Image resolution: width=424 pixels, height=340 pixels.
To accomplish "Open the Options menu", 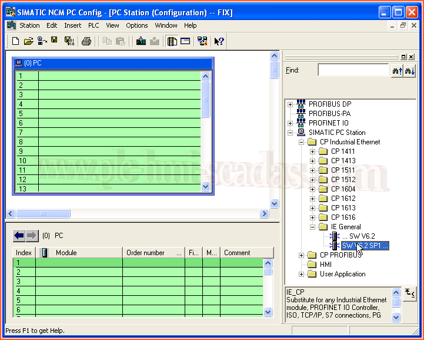I will 136,25.
